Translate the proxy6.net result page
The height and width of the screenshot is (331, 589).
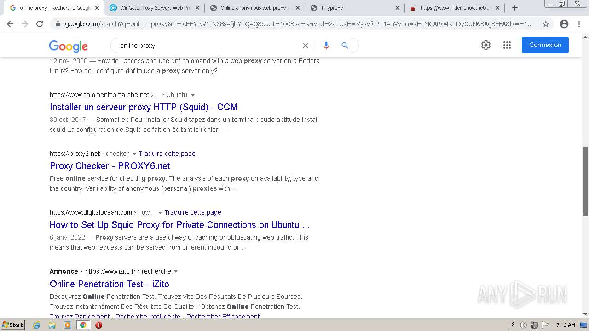(167, 154)
